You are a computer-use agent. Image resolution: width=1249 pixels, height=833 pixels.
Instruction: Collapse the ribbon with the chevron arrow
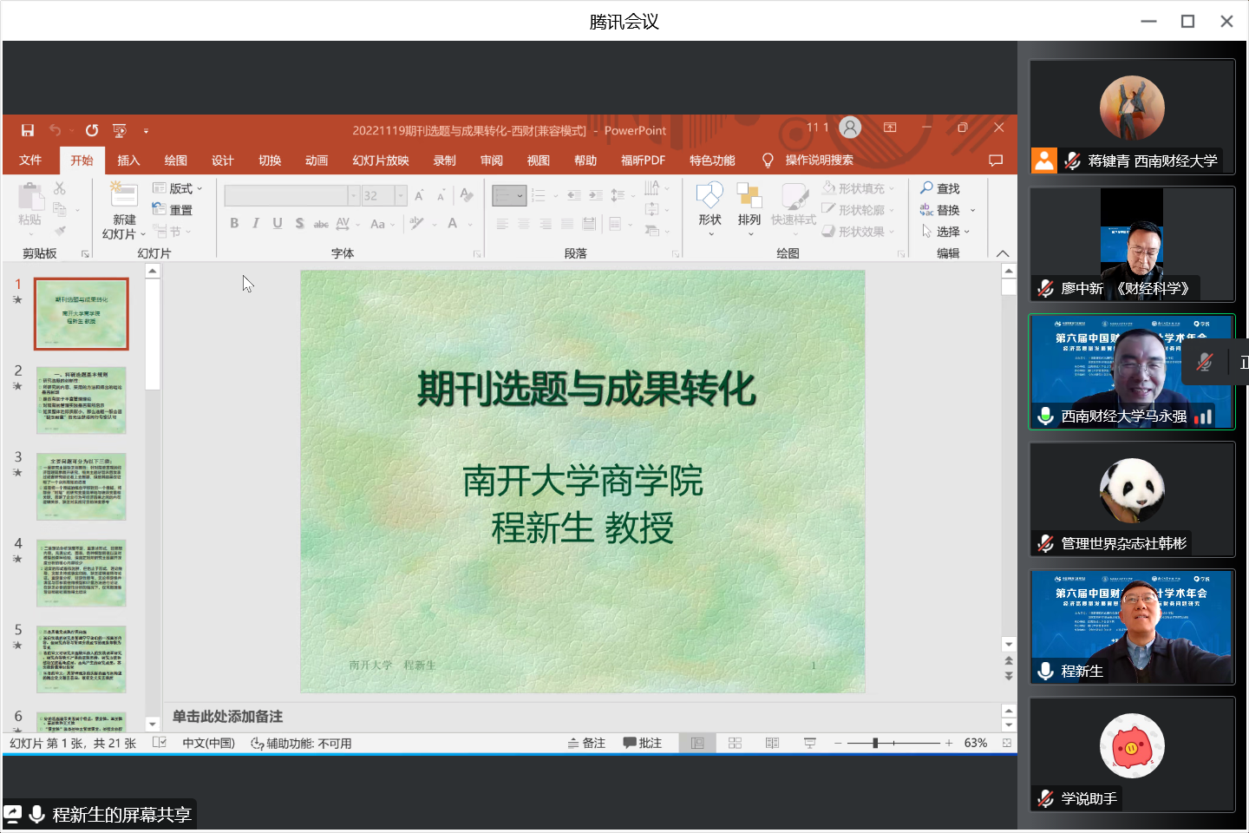click(1003, 253)
